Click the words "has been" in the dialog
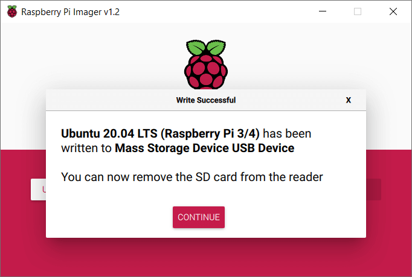 click(x=287, y=133)
